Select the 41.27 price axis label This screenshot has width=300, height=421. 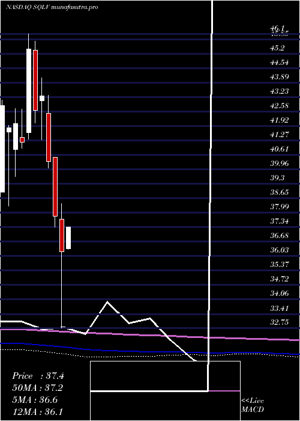coord(280,135)
